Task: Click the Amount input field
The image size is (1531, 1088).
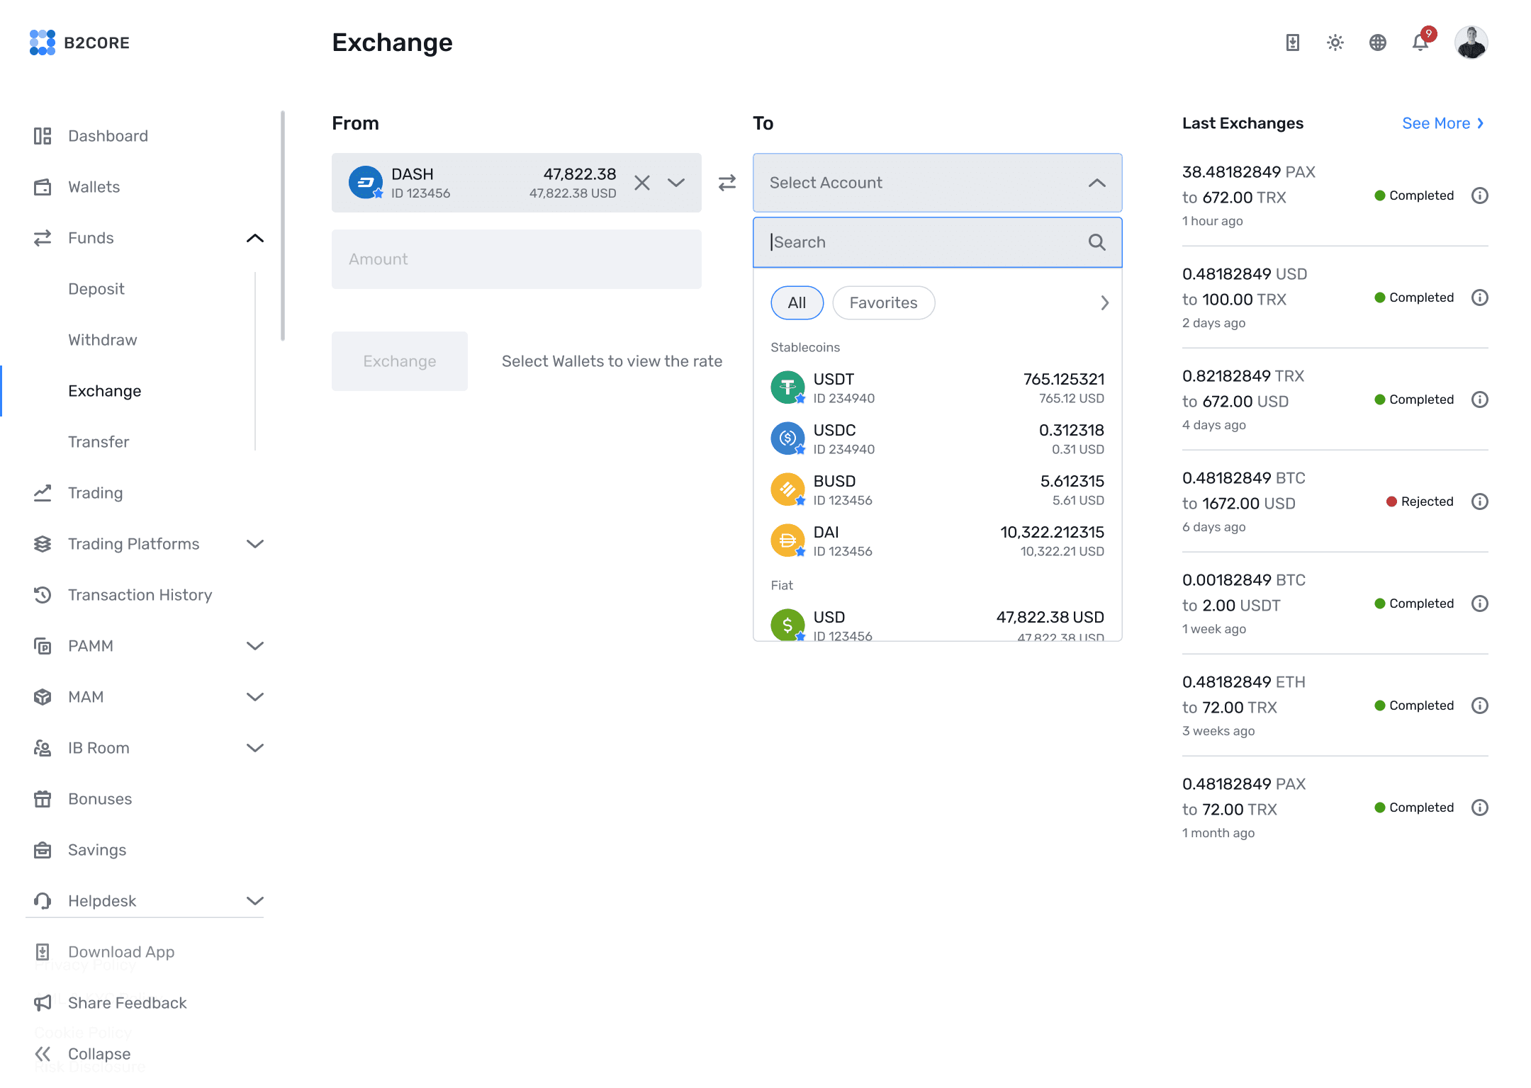Action: point(517,259)
